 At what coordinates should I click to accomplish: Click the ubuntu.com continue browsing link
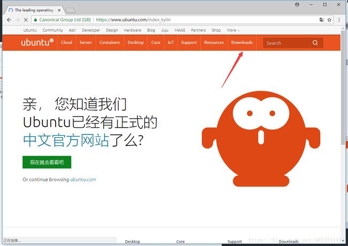(83, 180)
